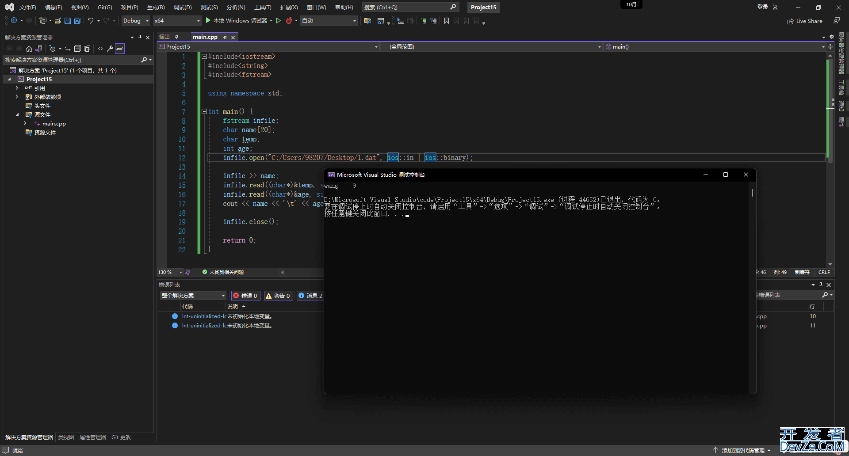849x456 pixels.
Task: Click 添加到源代码管理 in status bar
Action: pos(743,450)
